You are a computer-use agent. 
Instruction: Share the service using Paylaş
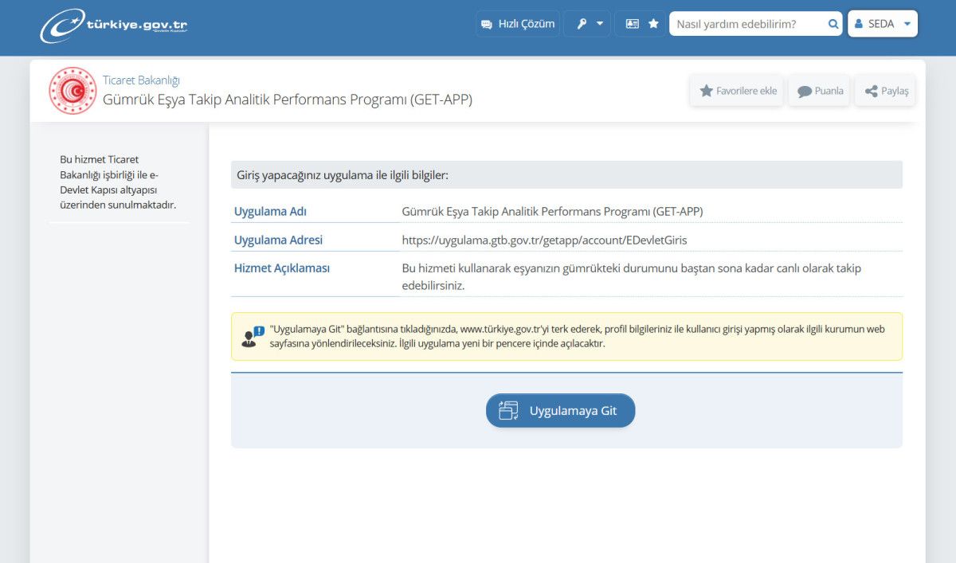pos(886,91)
